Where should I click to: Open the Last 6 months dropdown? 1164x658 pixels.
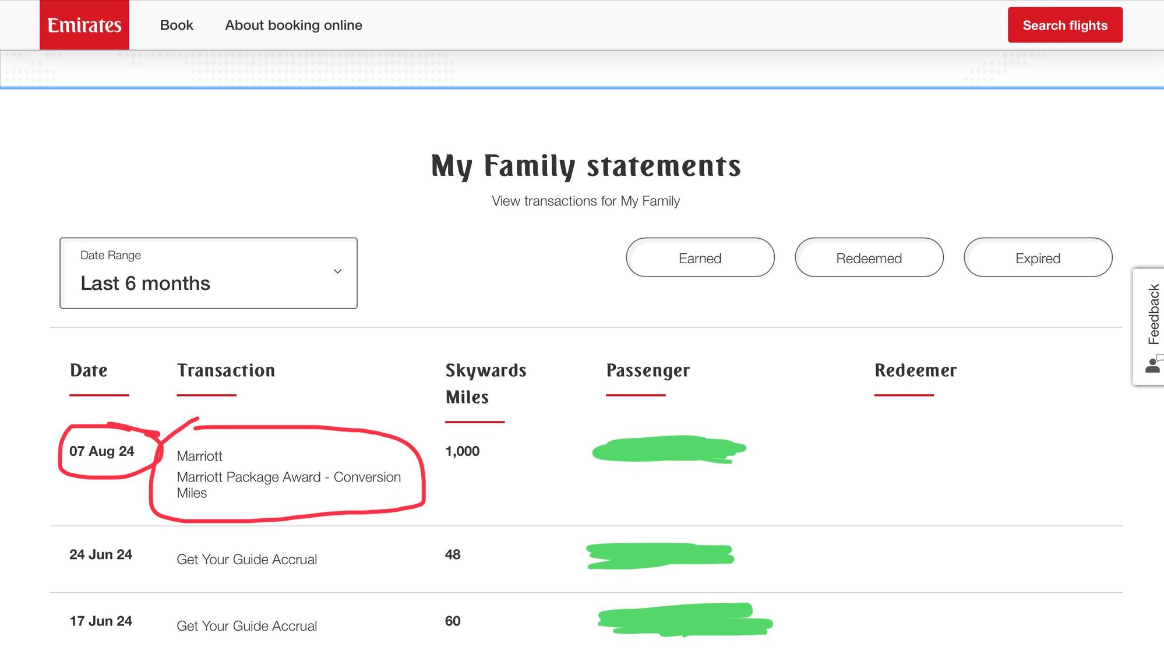[146, 283]
